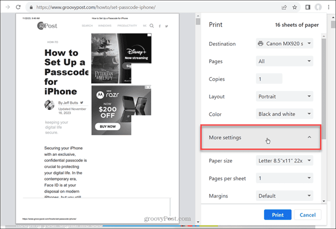Viewport: 336px width, 229px height.
Task: Click BUY NOW in the razr ad
Action: click(x=108, y=127)
